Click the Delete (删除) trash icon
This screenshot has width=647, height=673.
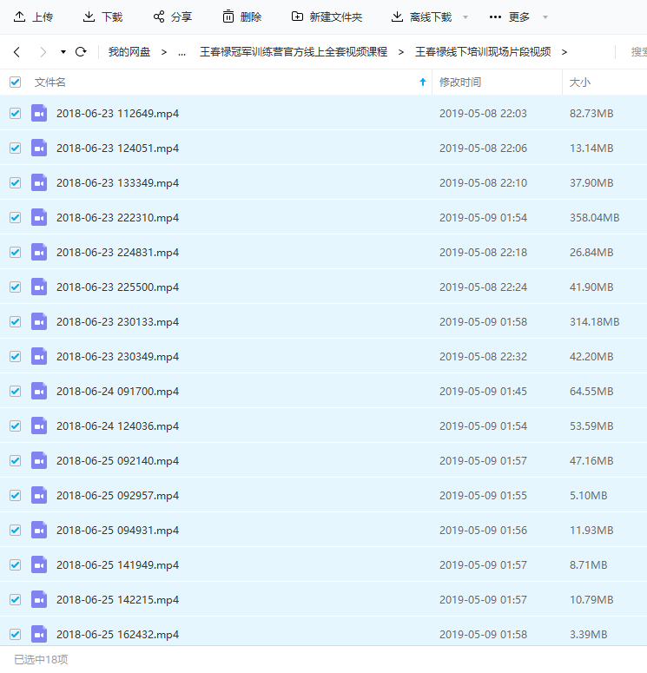[x=228, y=16]
